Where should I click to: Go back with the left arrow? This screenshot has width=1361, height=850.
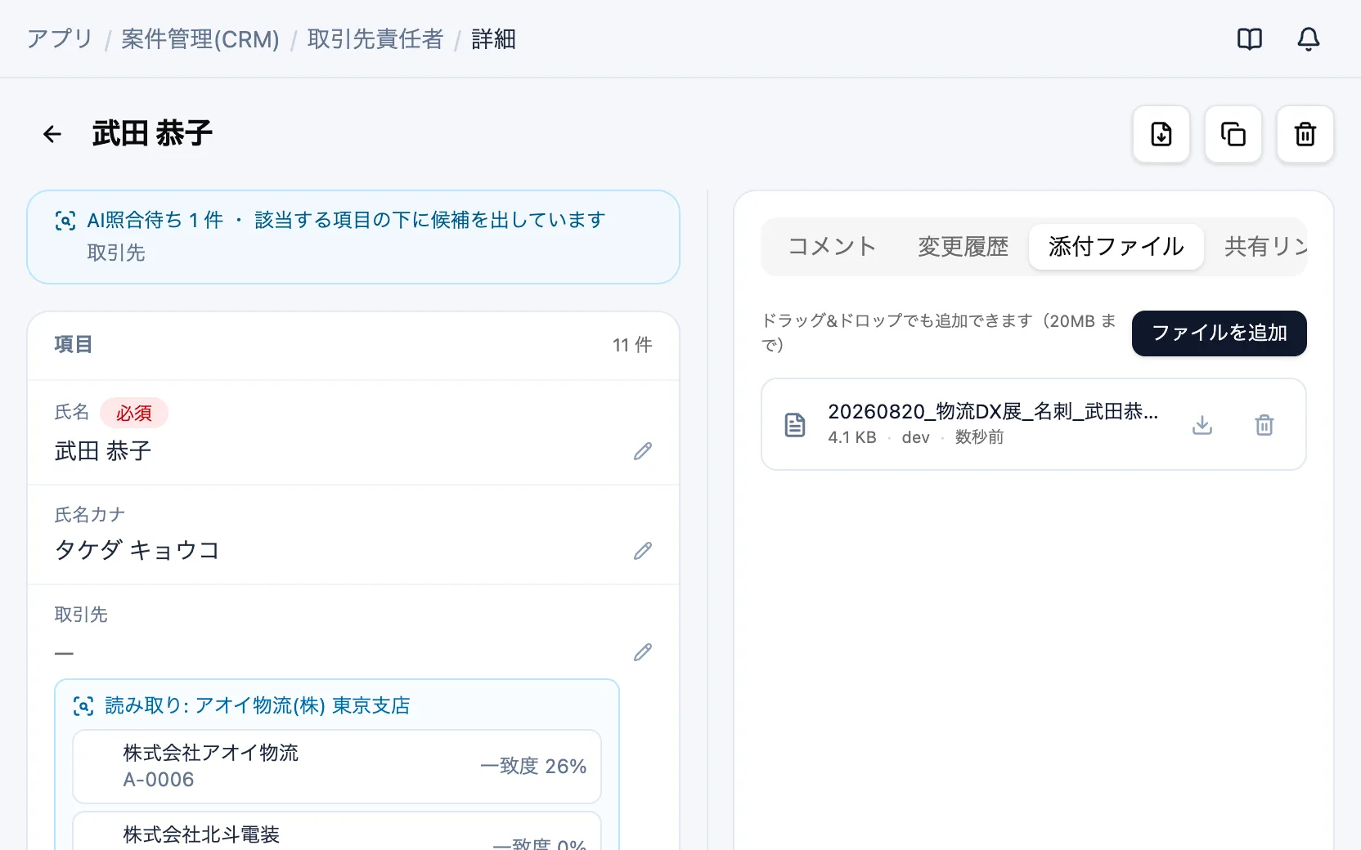pos(52,134)
